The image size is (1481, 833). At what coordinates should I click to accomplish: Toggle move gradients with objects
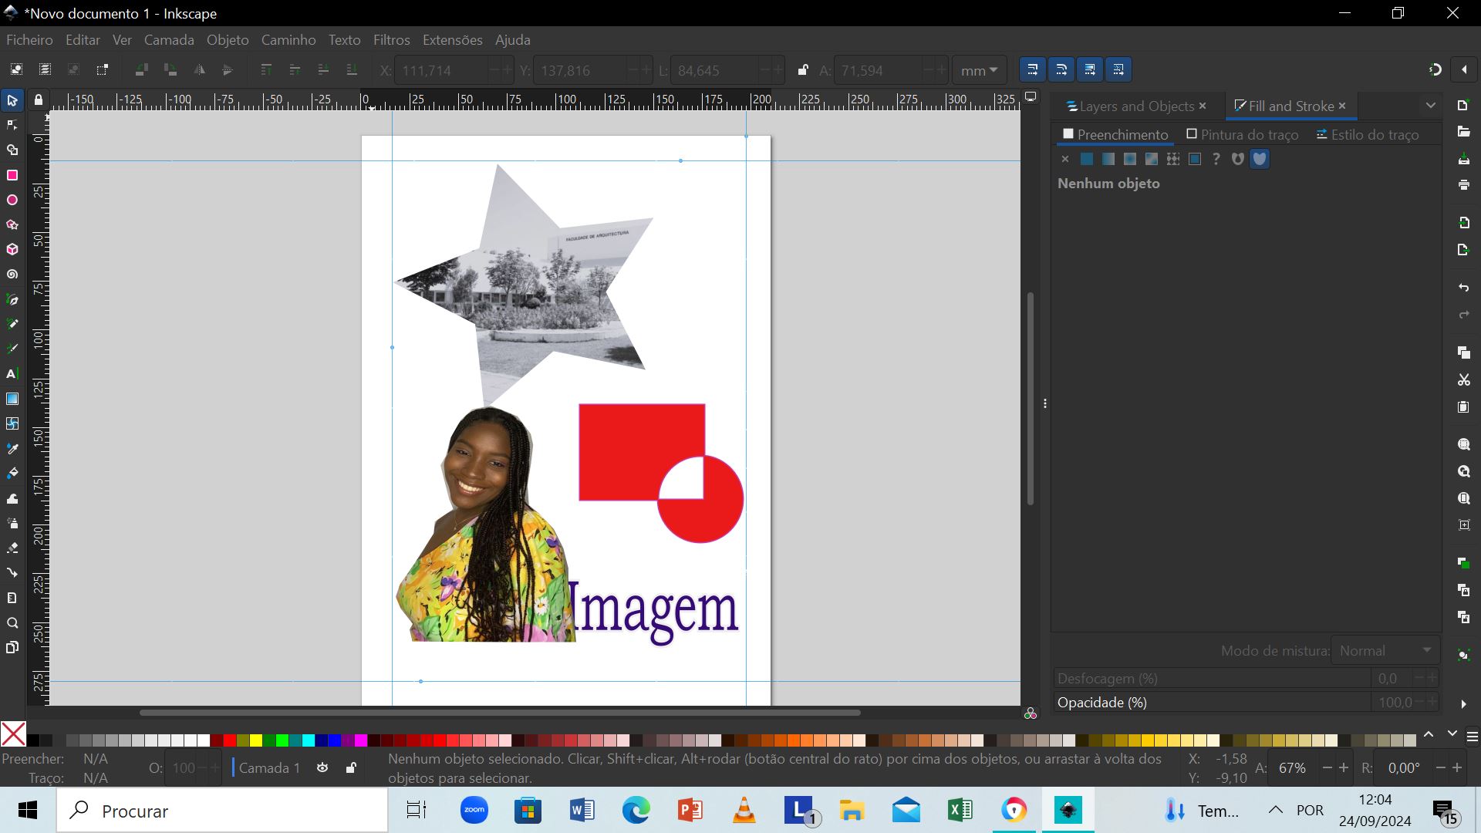point(1090,69)
